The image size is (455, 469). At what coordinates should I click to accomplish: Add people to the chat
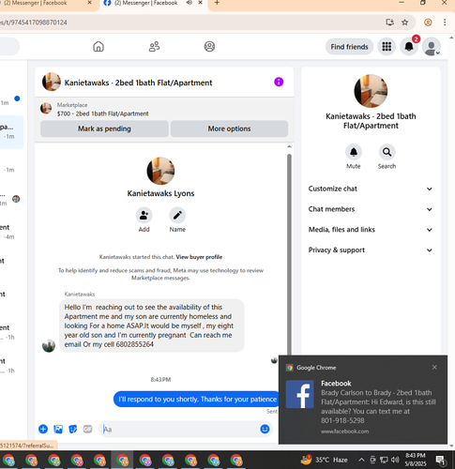click(x=144, y=215)
